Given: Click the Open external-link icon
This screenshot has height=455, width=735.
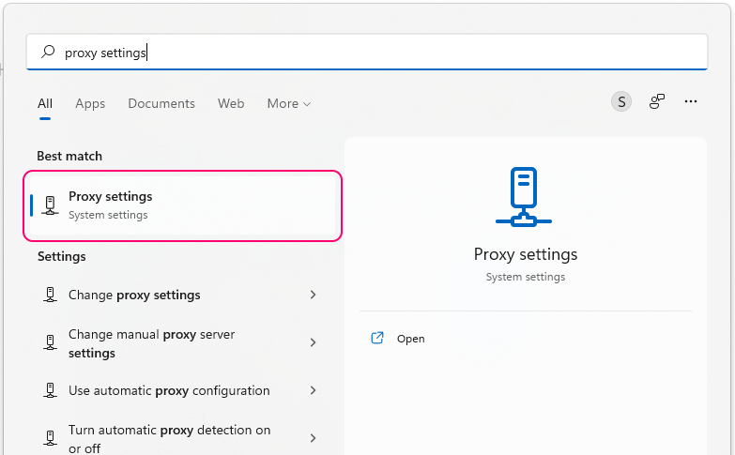Looking at the screenshot, I should (377, 339).
